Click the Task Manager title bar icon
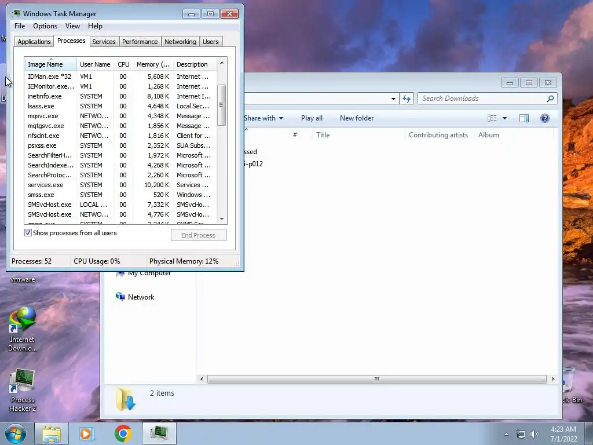Viewport: 593px width, 445px height. [x=16, y=13]
